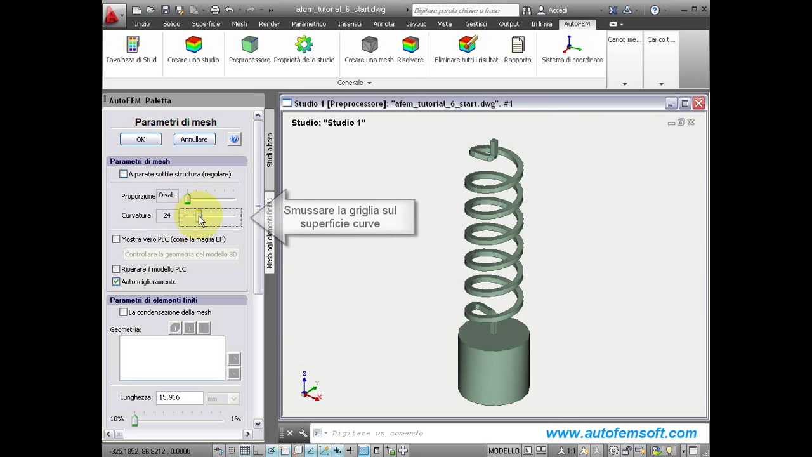Check Mostra vero PLC option

pyautogui.click(x=116, y=239)
